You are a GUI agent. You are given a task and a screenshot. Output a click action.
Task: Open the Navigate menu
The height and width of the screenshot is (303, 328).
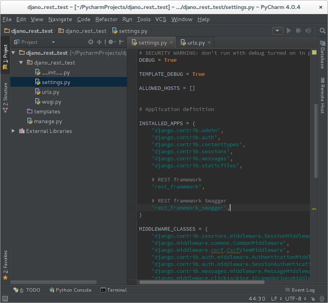[60, 19]
